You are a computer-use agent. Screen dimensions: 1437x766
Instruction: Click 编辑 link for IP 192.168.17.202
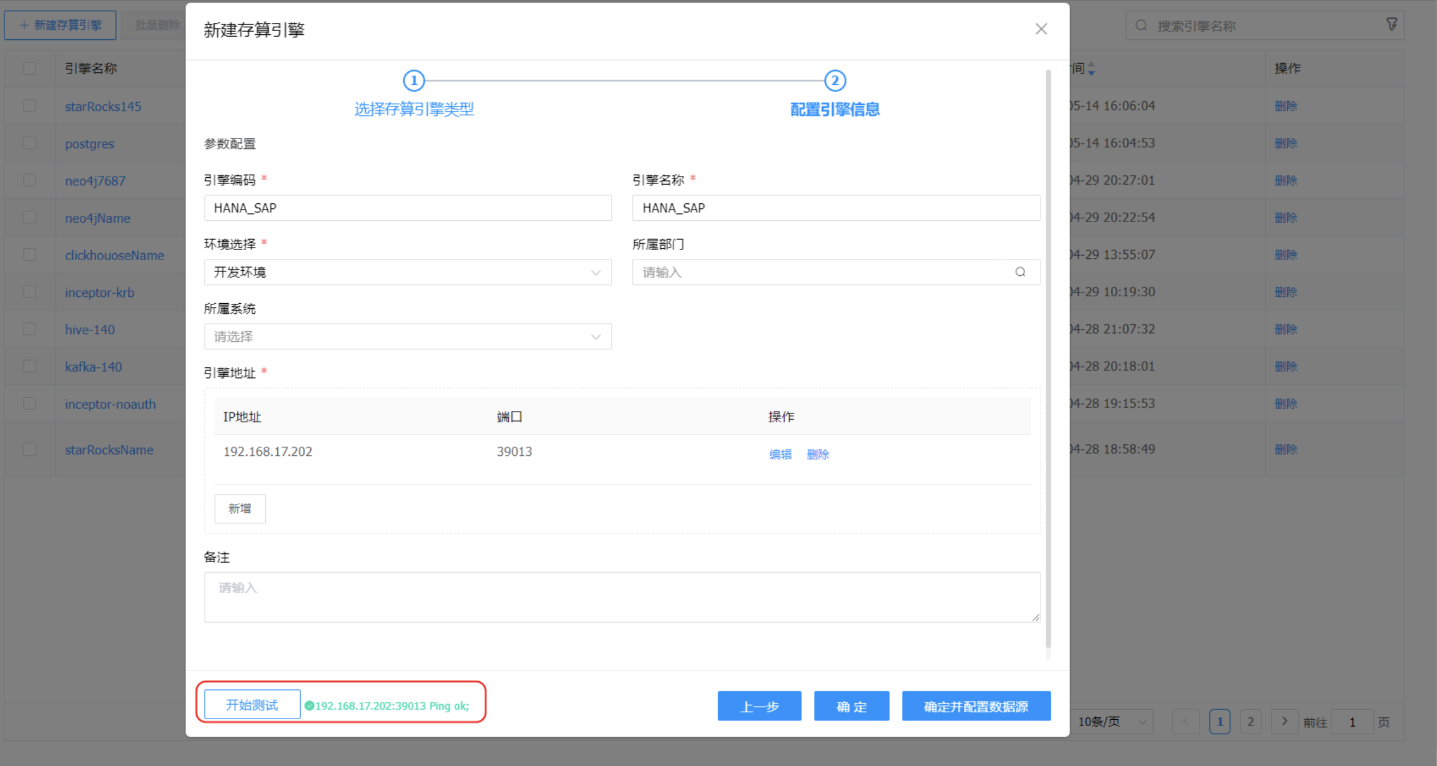tap(780, 454)
